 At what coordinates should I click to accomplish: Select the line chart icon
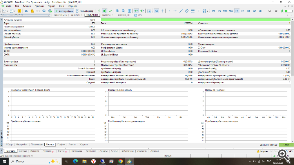tap(111, 11)
